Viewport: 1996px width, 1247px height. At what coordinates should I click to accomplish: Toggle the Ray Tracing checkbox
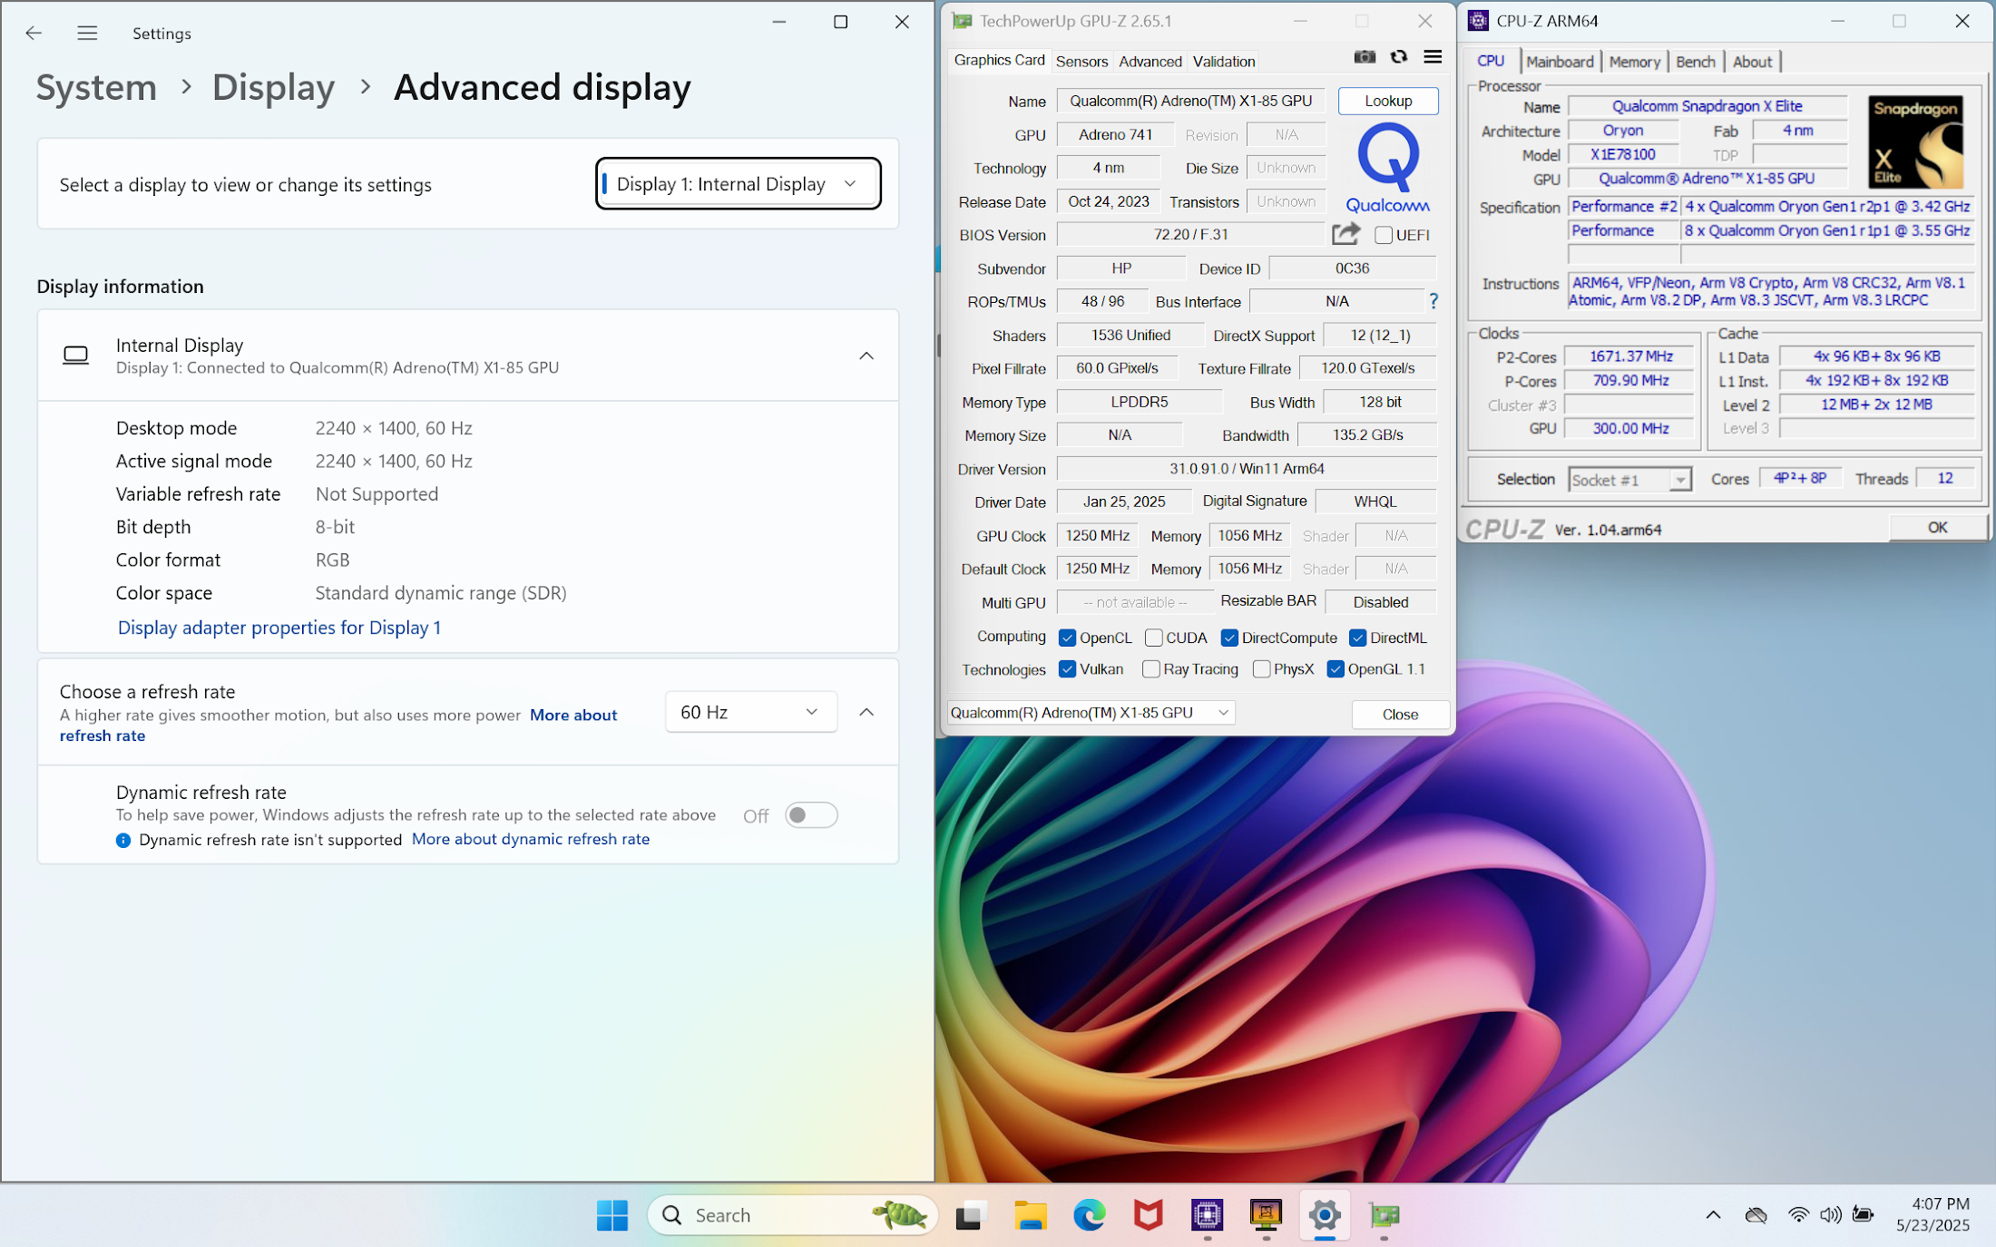coord(1150,669)
